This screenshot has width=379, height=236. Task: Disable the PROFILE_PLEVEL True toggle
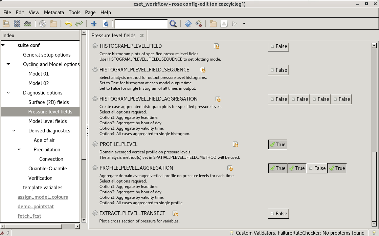[277, 144]
